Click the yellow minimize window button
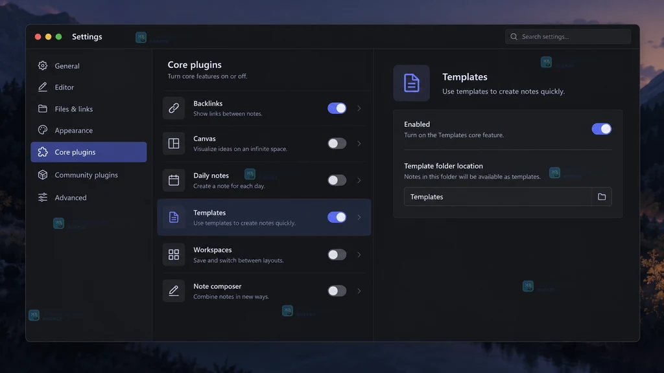 point(48,37)
